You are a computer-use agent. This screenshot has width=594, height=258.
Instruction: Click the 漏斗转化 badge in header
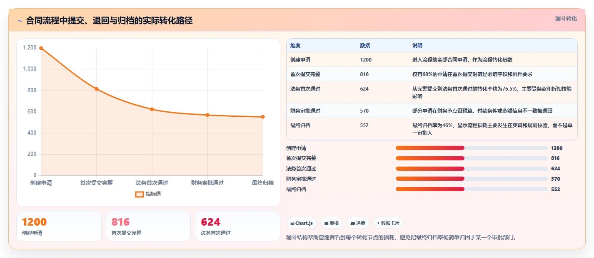pyautogui.click(x=566, y=18)
